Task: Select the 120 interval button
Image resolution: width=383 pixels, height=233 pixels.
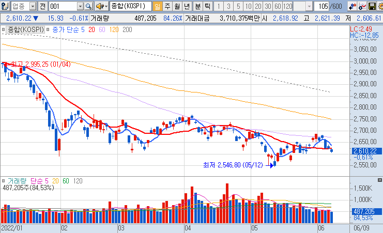Action: click(288, 6)
